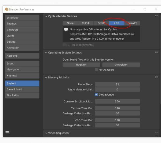
Task: Click the Console Scrollback Lines field
Action: click(117, 101)
